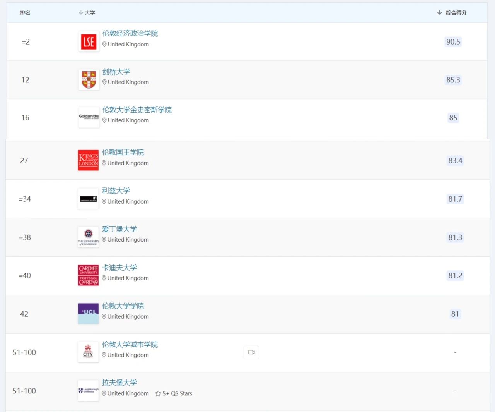Screen dimensions: 495x412
Task: Click location pin icon under 伦敦大学金史密斯学院
Action: point(104,120)
